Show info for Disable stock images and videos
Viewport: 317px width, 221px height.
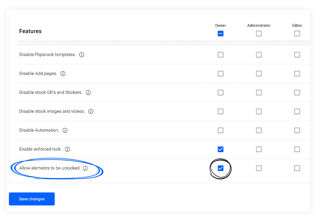coord(91,111)
